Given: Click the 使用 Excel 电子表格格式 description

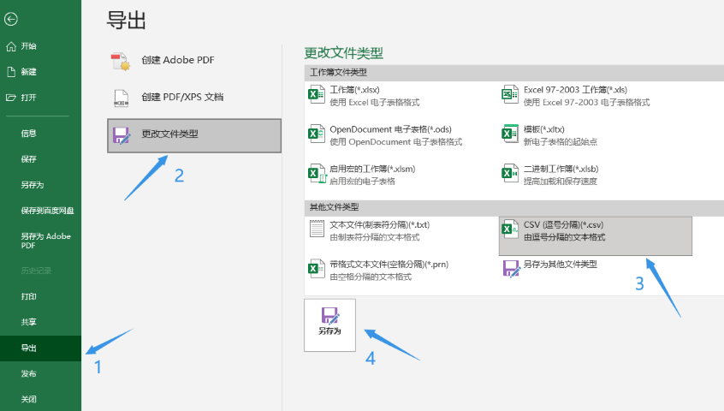Looking at the screenshot, I should (375, 103).
